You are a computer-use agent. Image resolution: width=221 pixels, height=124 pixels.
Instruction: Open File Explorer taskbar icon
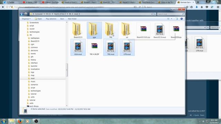pyautogui.click(x=12, y=121)
